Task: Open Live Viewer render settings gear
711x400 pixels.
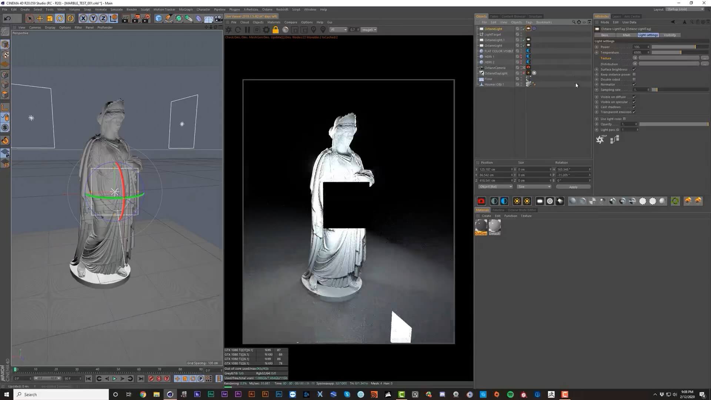Action: 266,30
